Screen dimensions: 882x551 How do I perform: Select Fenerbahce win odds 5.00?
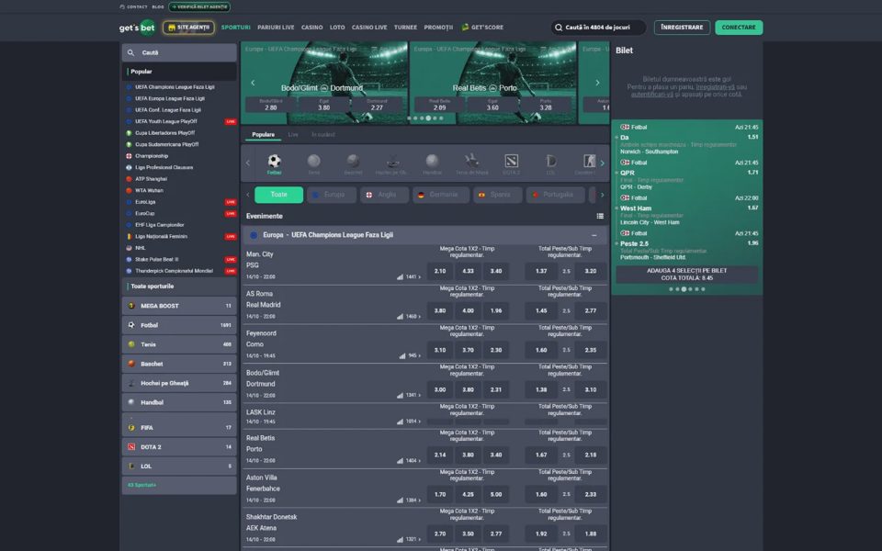(496, 494)
